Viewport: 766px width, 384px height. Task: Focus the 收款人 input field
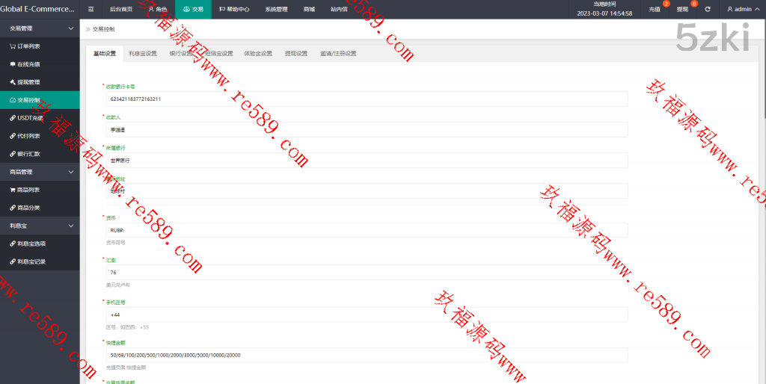tap(367, 130)
